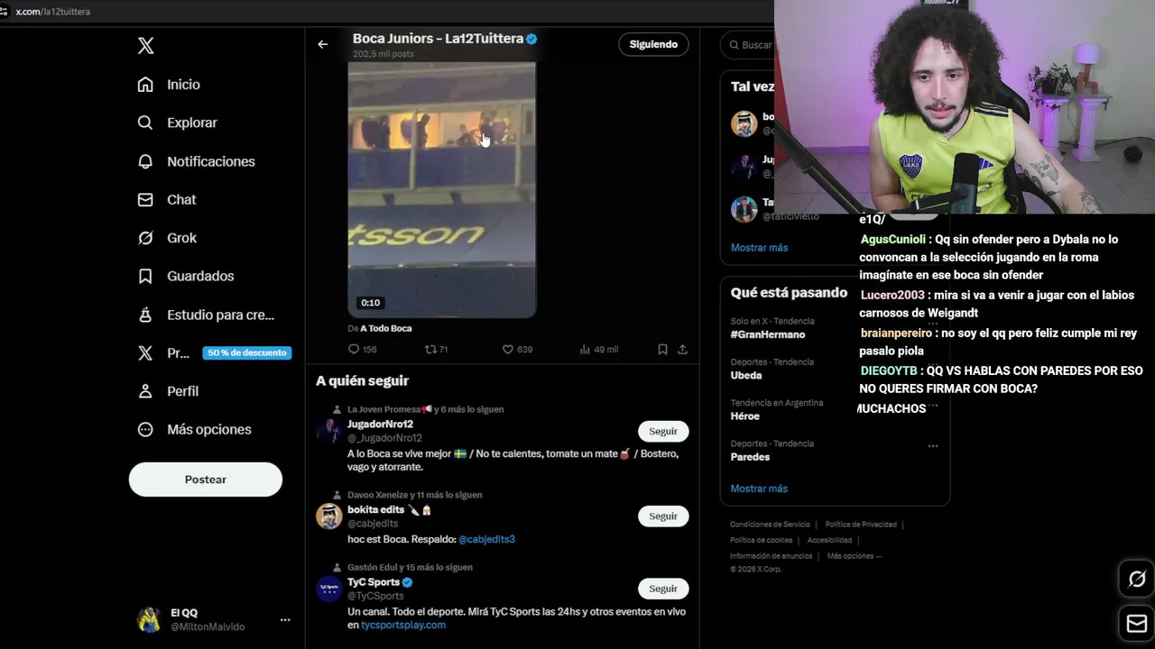1155x649 pixels.
Task: Open TyC Sports profile avatar
Action: click(328, 589)
